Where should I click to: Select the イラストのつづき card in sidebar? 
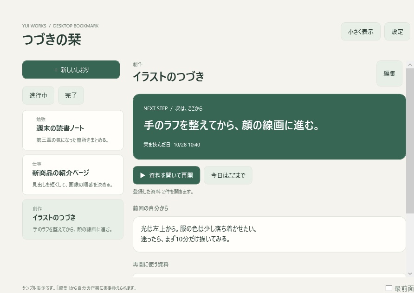tap(73, 220)
